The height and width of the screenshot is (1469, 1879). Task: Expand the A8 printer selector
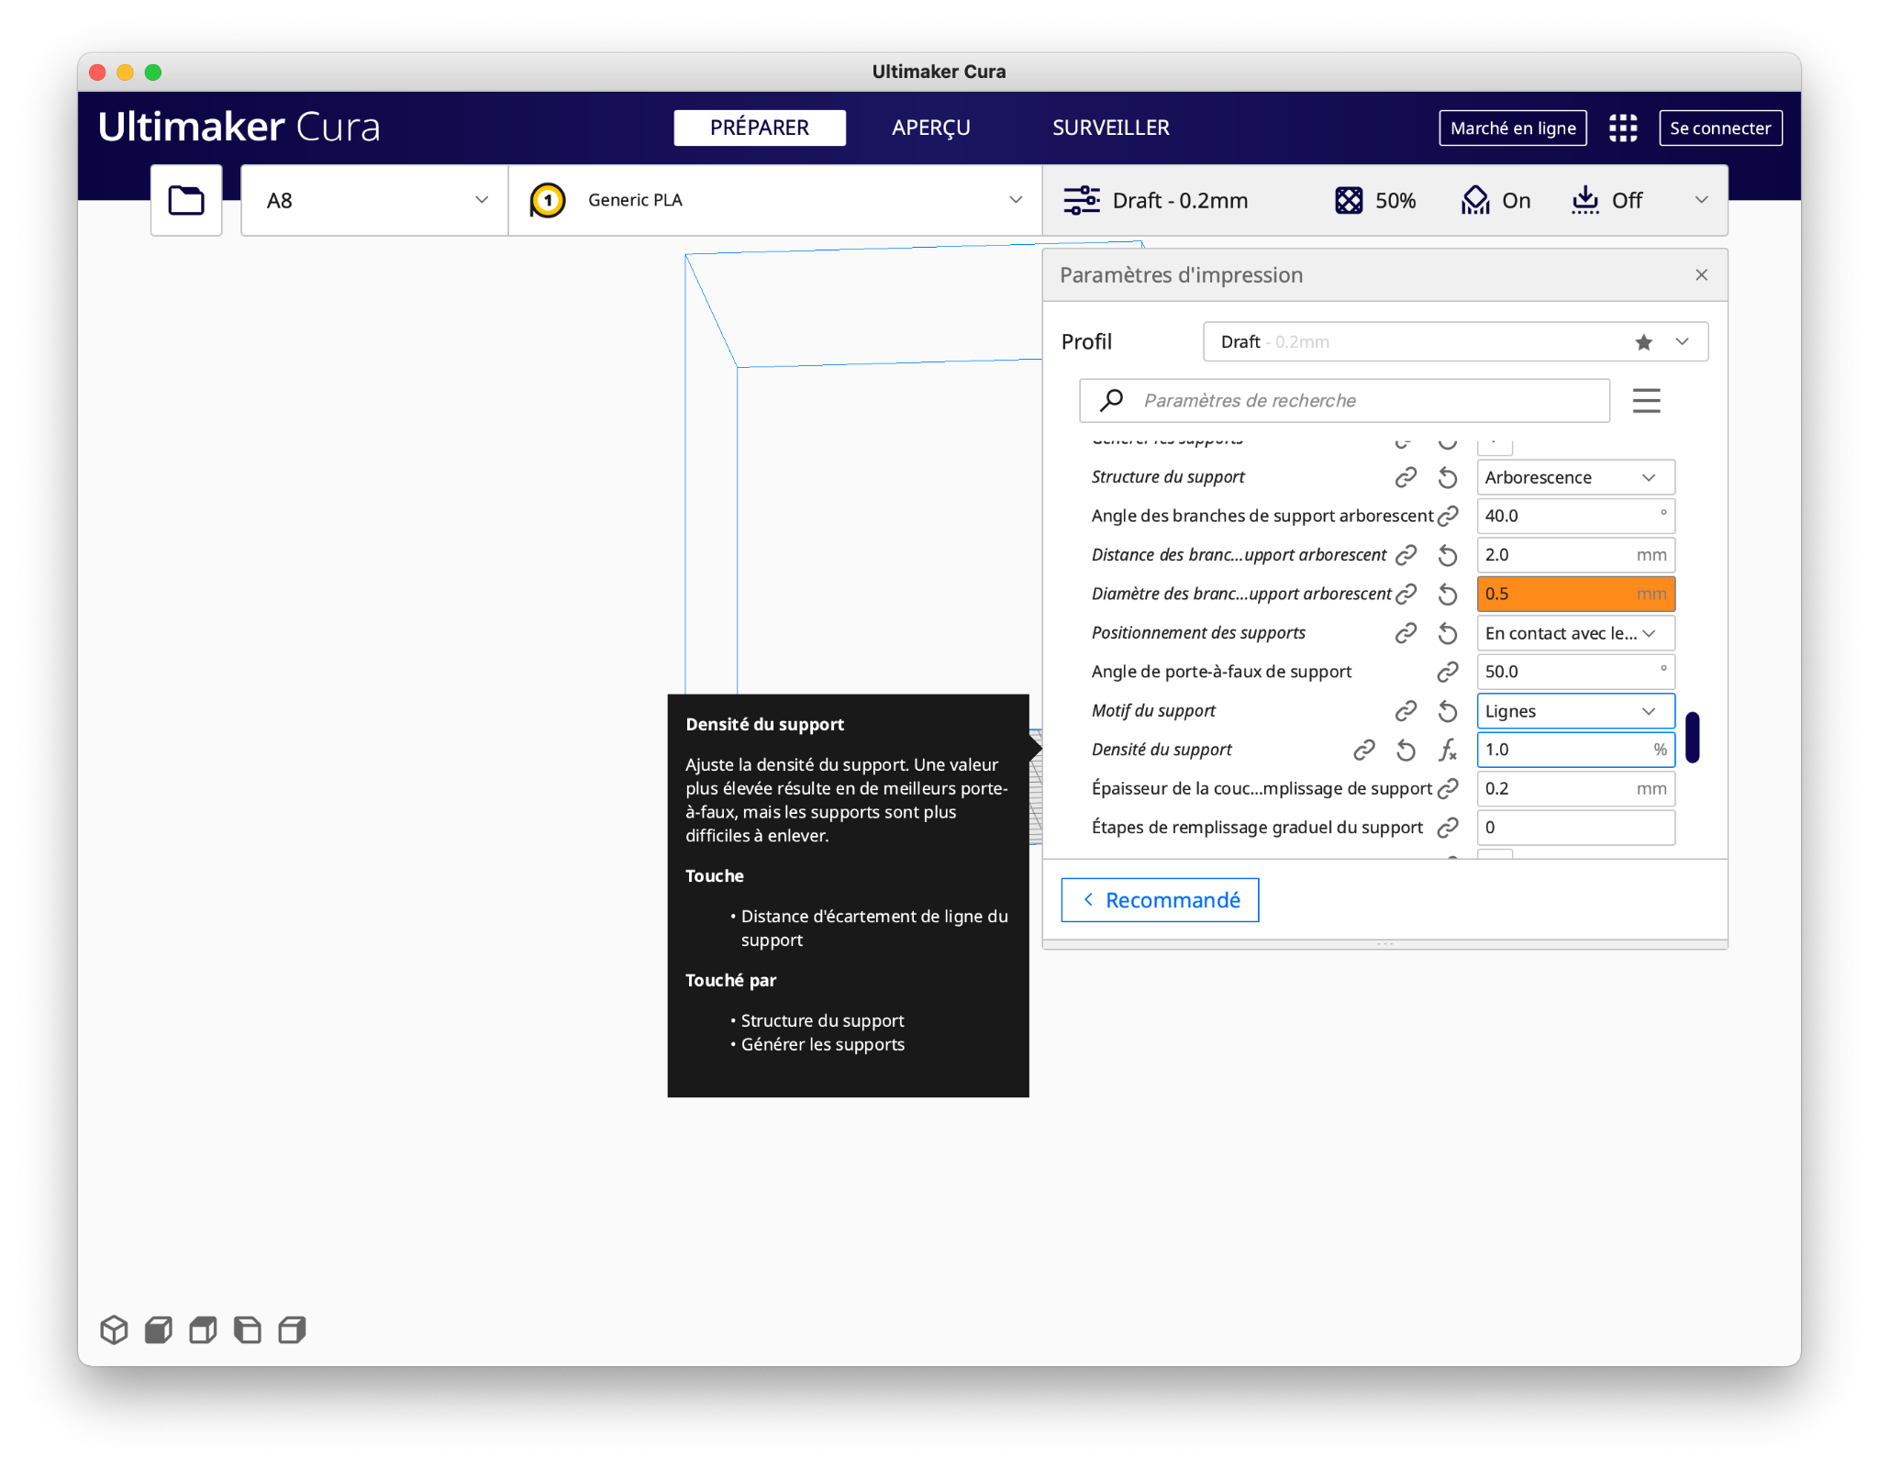coord(374,200)
